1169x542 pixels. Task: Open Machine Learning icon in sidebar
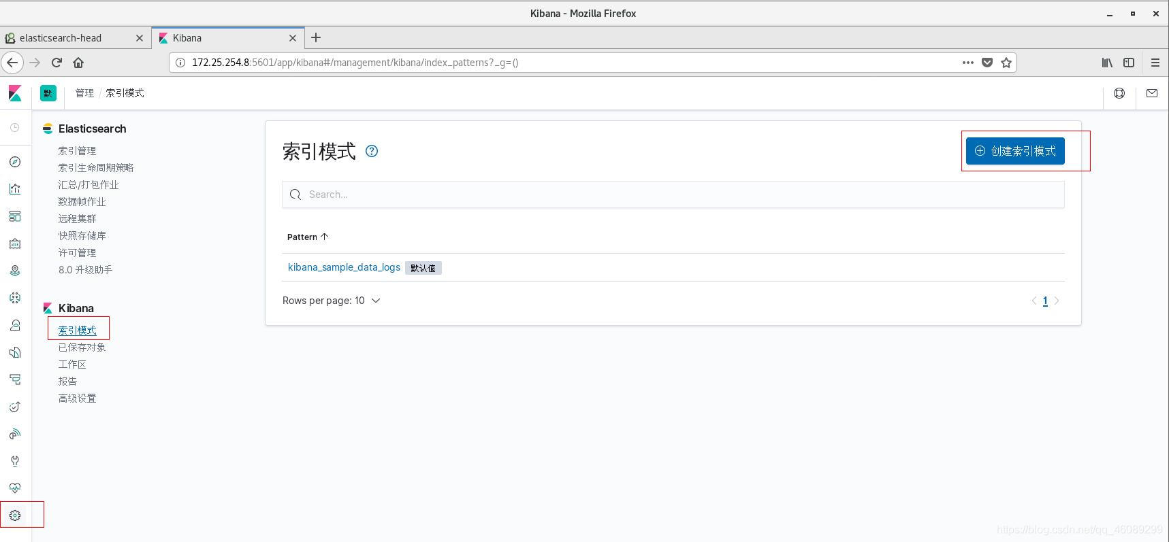pos(15,298)
